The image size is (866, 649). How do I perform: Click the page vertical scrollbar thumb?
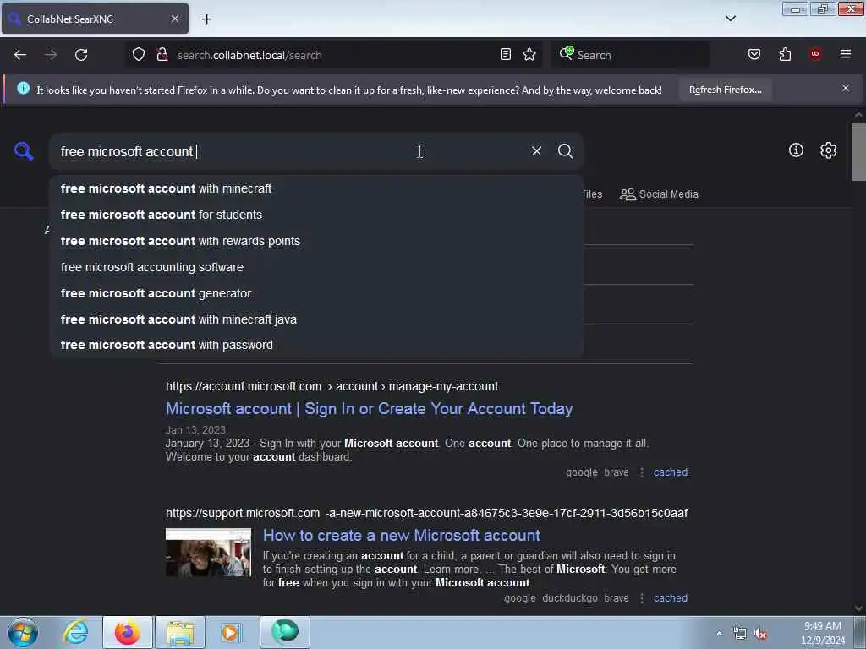click(858, 152)
